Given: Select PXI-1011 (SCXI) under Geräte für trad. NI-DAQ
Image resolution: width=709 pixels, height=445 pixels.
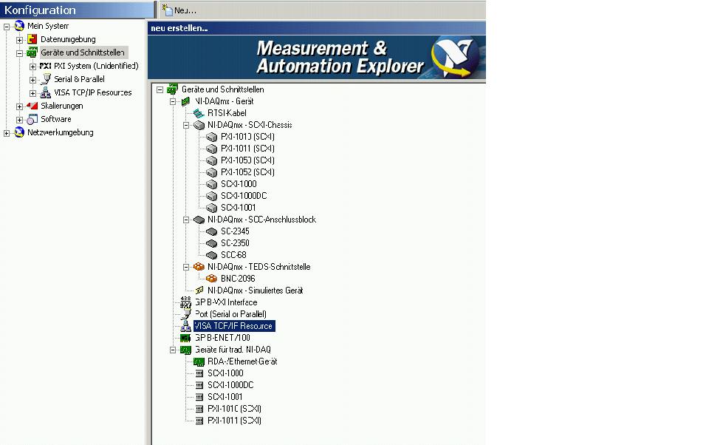Looking at the screenshot, I should click(x=234, y=420).
